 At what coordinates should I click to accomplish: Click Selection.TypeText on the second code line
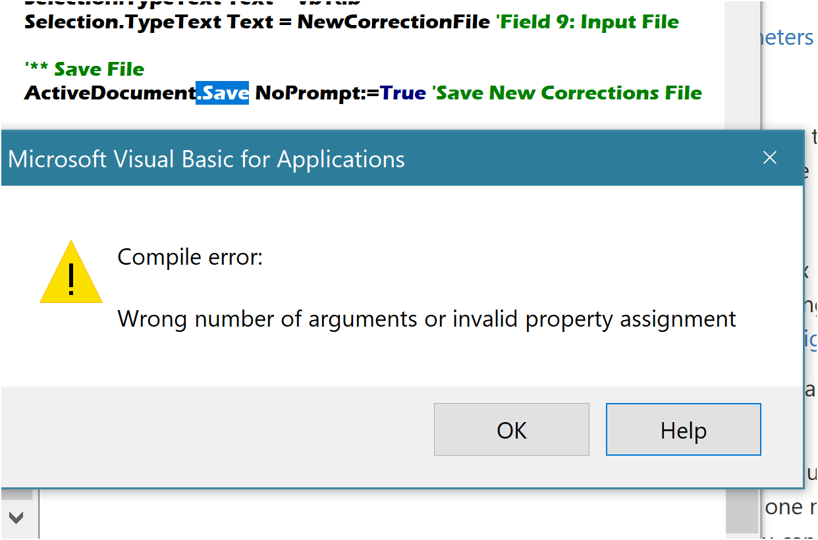tap(123, 22)
